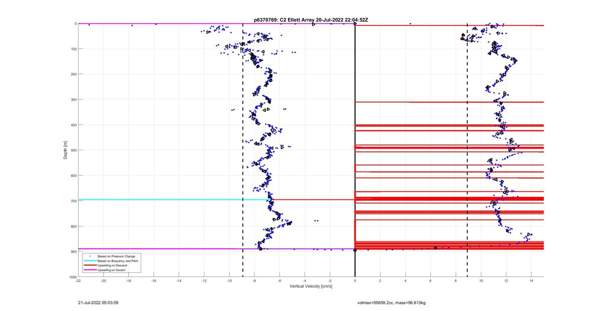Click the legend box frame
601x311 pixels.
coord(112,263)
